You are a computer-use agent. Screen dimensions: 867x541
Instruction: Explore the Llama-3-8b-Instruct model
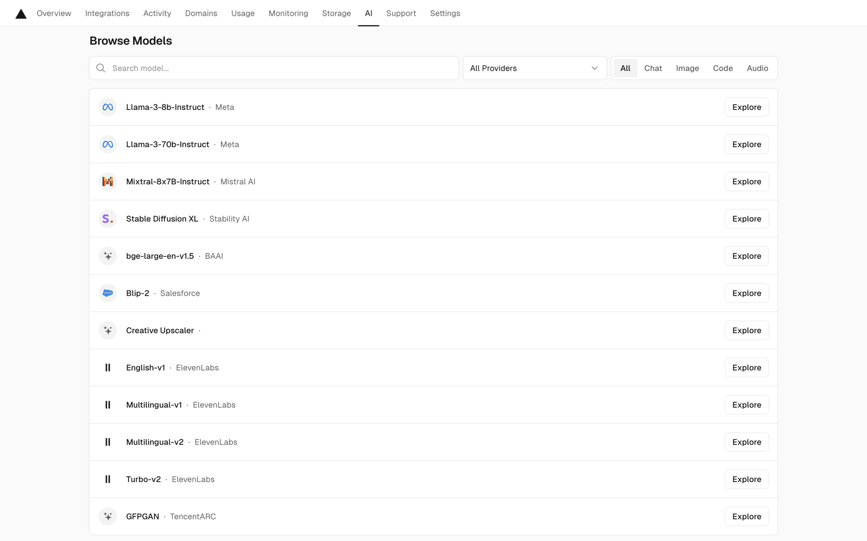(746, 107)
